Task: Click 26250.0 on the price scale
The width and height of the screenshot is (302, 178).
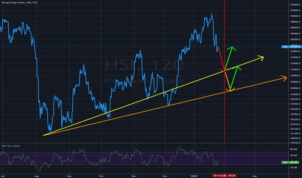Action: (x=295, y=99)
